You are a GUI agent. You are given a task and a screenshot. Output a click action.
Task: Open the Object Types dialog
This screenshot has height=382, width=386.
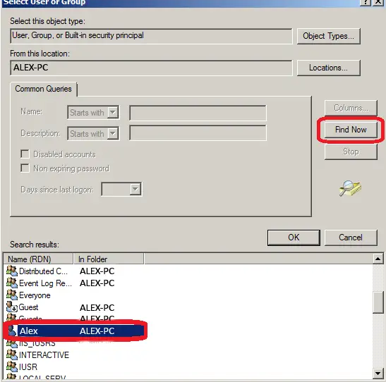(x=328, y=36)
